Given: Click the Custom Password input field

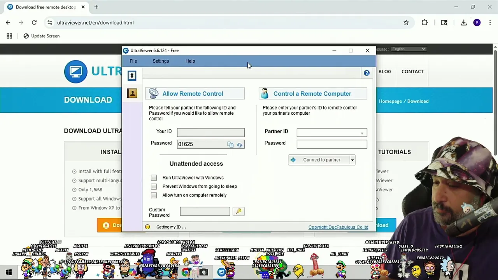Looking at the screenshot, I should (205, 211).
